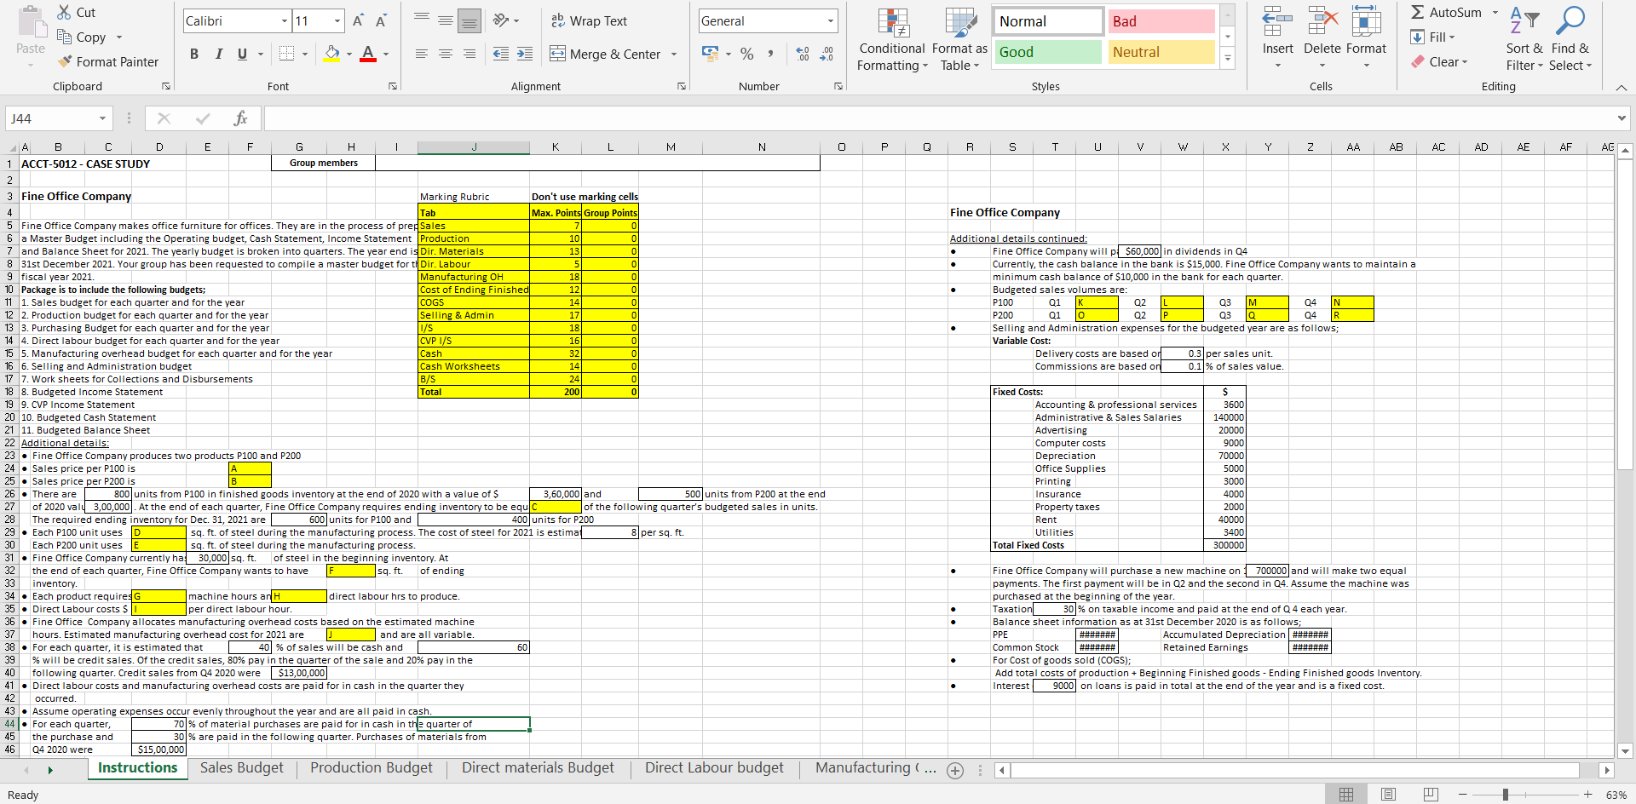This screenshot has width=1636, height=804.
Task: Open the Font dialog launcher
Action: tap(393, 86)
